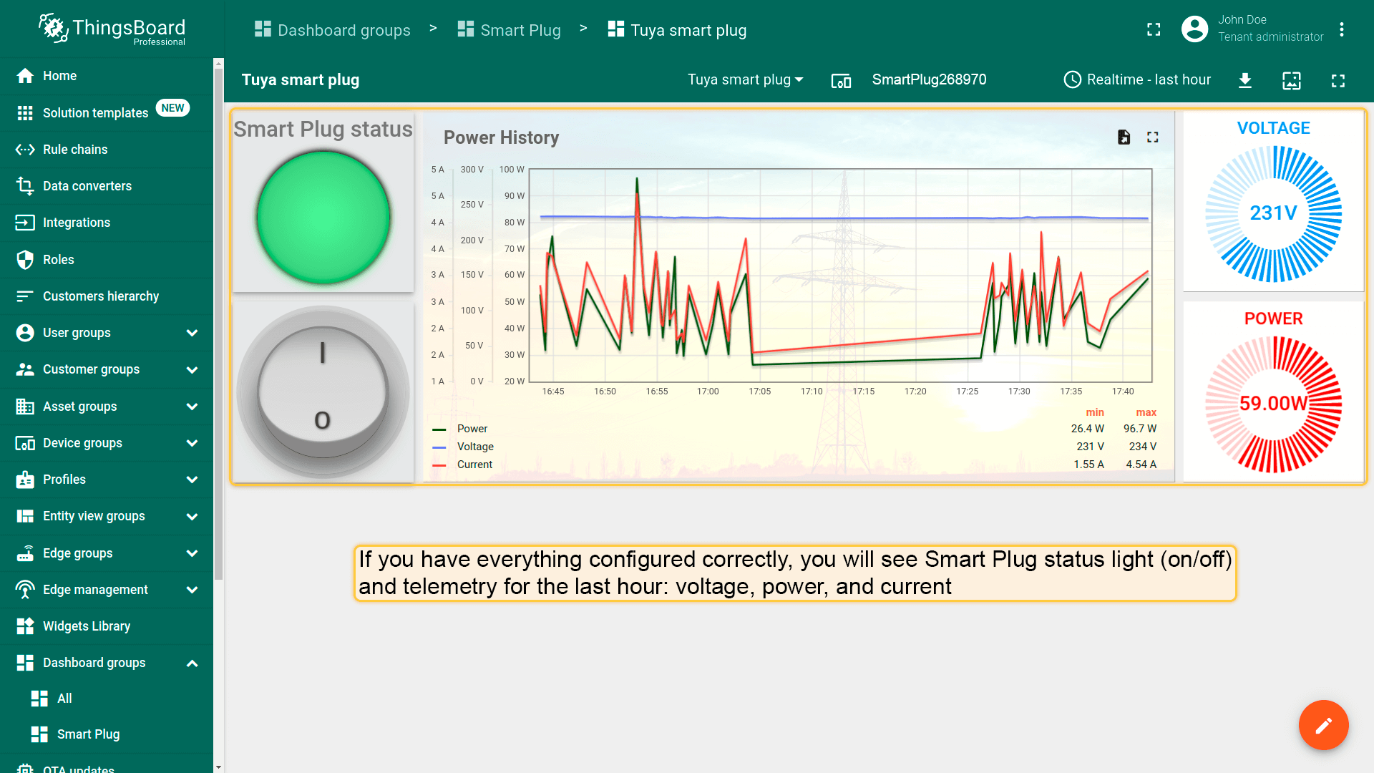Click the sidebar vertical scrollbar

(218, 322)
